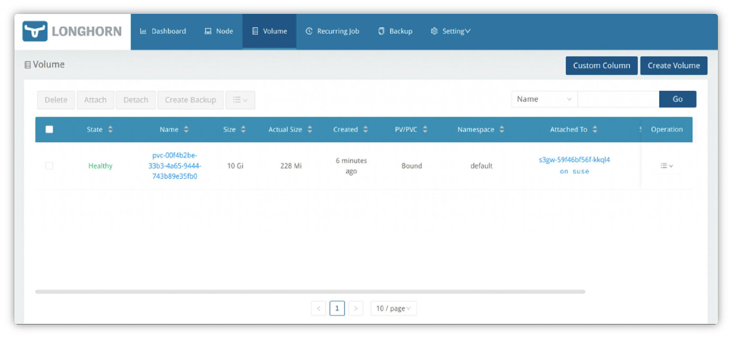Viewport: 732px width, 338px height.
Task: Switch to the Dashboard tab
Action: [x=163, y=31]
